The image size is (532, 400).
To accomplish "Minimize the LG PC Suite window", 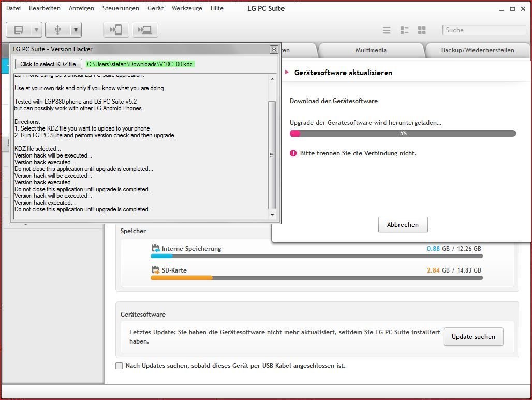I will (501, 9).
